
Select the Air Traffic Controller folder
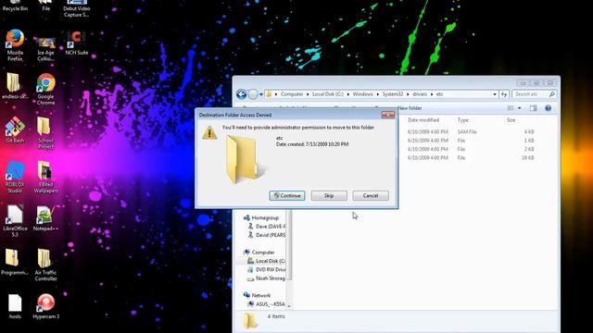point(45,265)
